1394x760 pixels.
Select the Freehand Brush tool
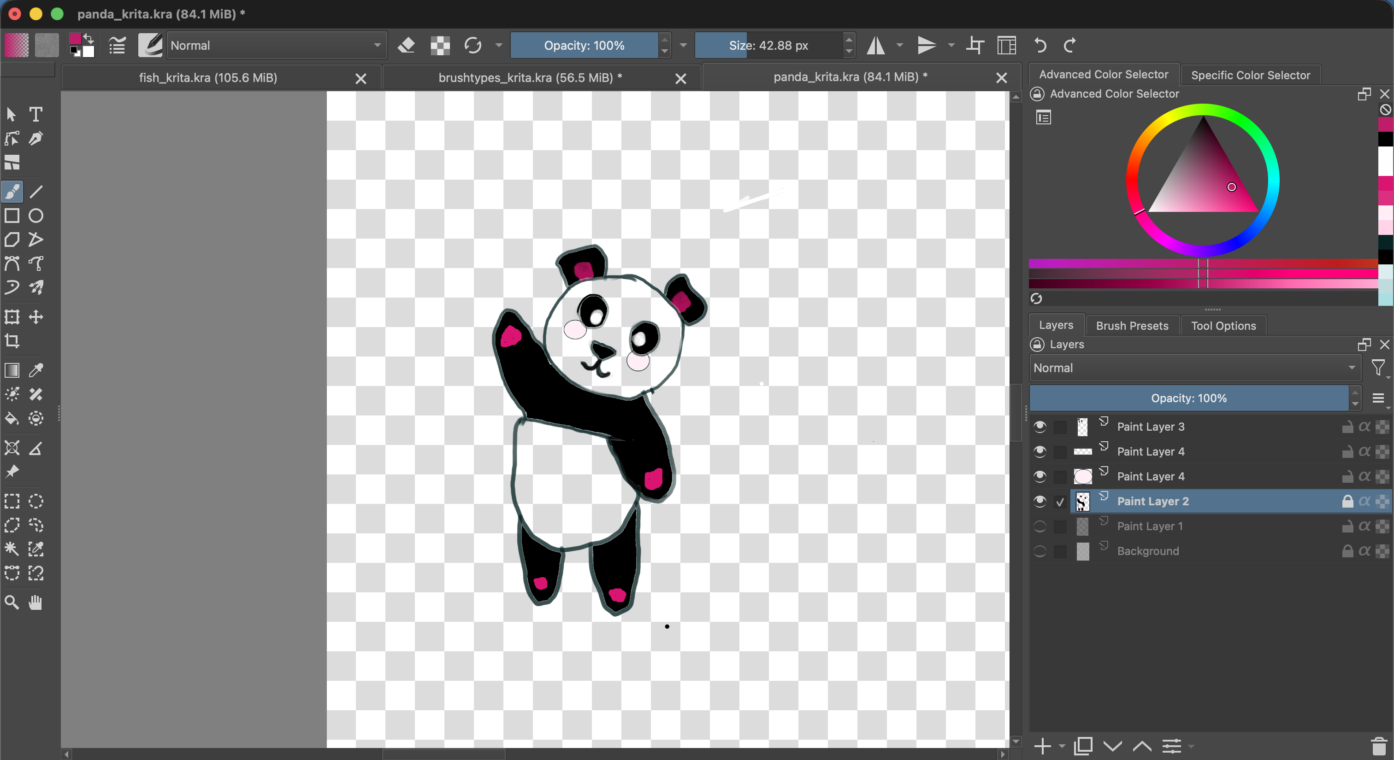12,192
